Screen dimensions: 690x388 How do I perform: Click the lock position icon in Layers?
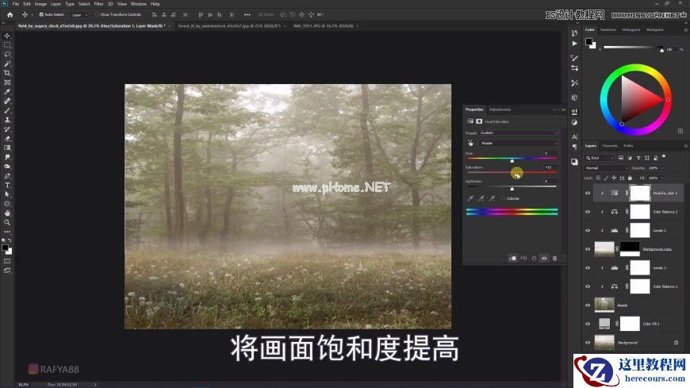[614, 178]
